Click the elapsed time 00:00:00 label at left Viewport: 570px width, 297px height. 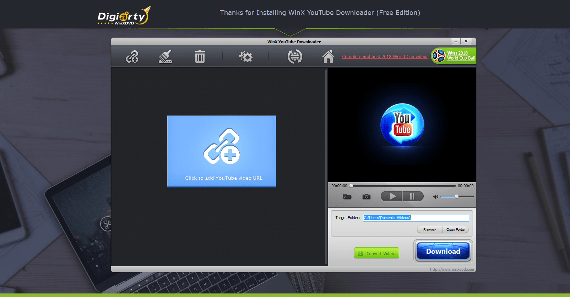[x=339, y=186]
